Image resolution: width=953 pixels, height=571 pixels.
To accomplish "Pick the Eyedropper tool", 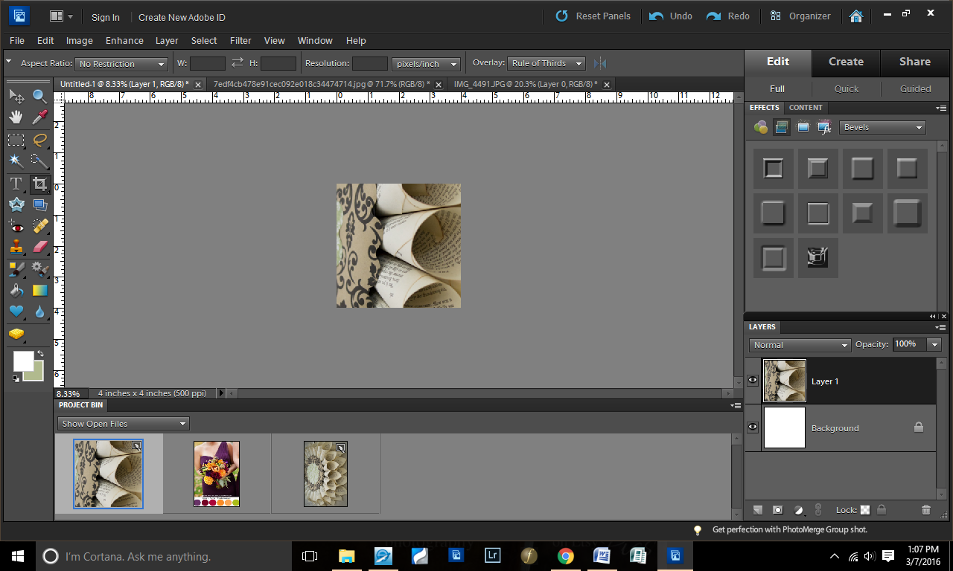I will 39,117.
